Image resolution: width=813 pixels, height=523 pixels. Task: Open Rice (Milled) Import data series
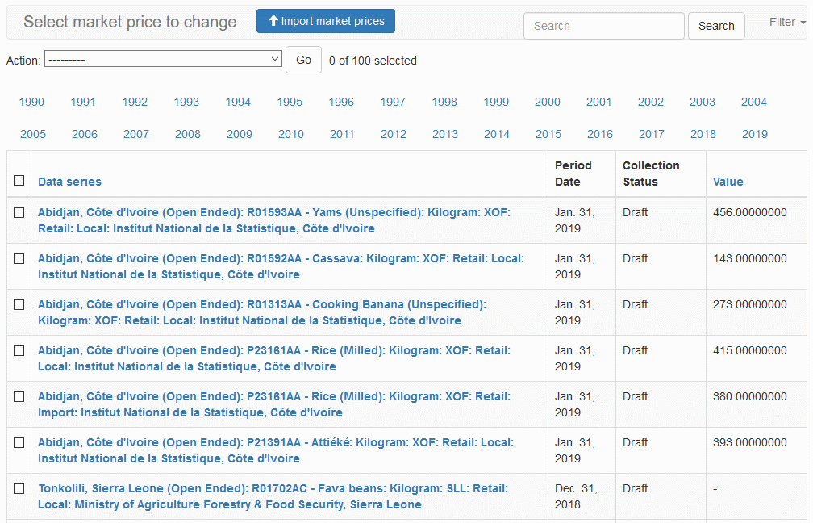[273, 404]
